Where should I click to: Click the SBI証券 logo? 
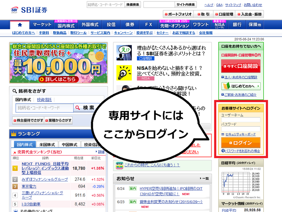pyautogui.click(x=29, y=10)
